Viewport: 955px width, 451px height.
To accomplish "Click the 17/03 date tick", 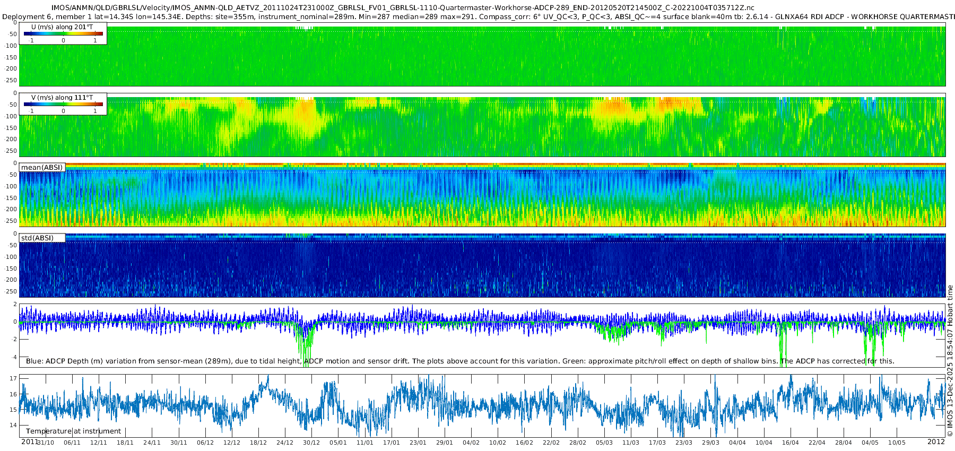I will 657,443.
